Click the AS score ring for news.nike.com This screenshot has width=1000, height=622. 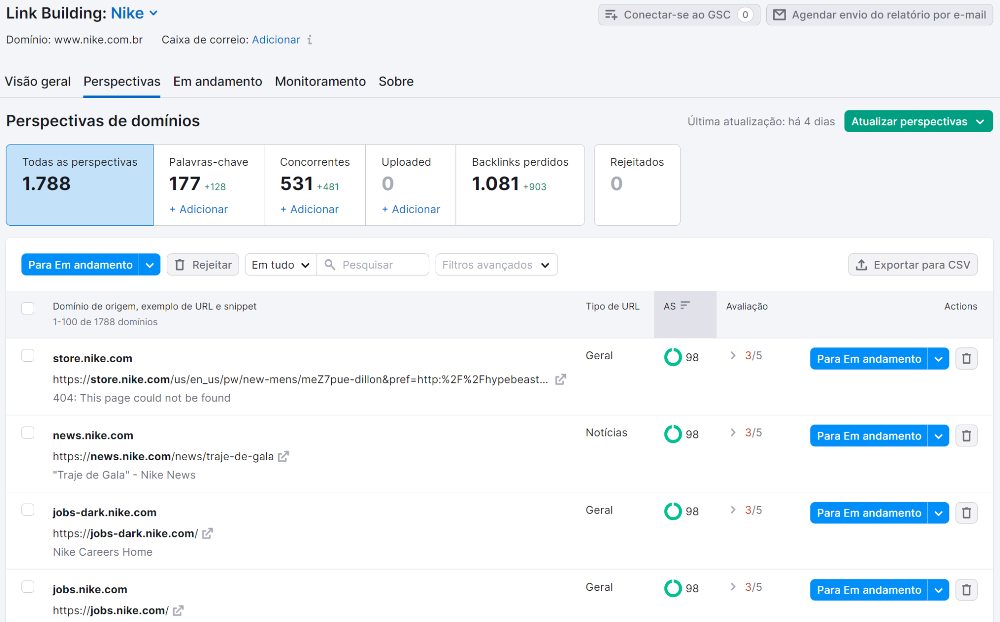click(x=673, y=434)
